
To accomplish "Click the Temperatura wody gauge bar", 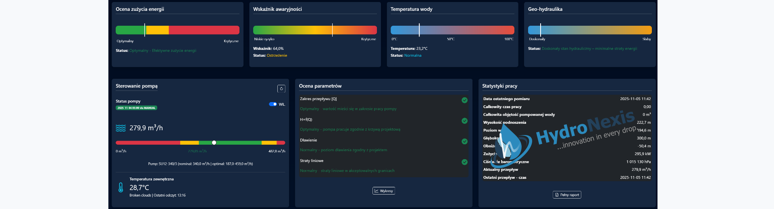I will tap(452, 30).
